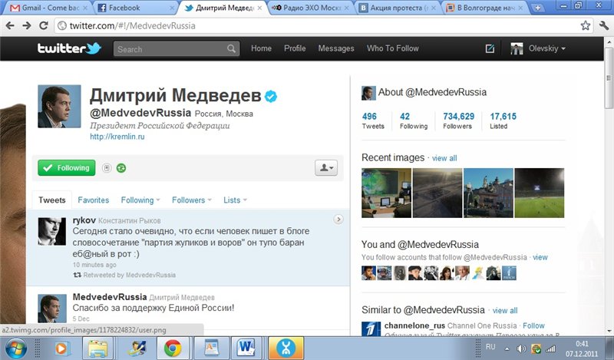Click the volume speaker tray icon
614x360 pixels.
pyautogui.click(x=521, y=348)
